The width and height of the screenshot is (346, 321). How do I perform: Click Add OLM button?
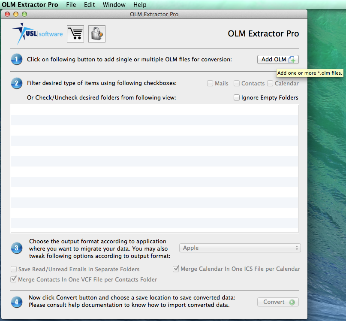[x=278, y=59]
